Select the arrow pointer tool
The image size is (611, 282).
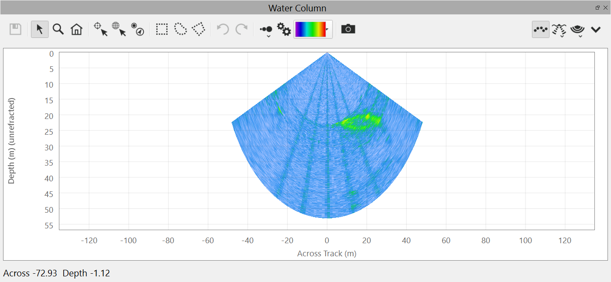coord(40,29)
